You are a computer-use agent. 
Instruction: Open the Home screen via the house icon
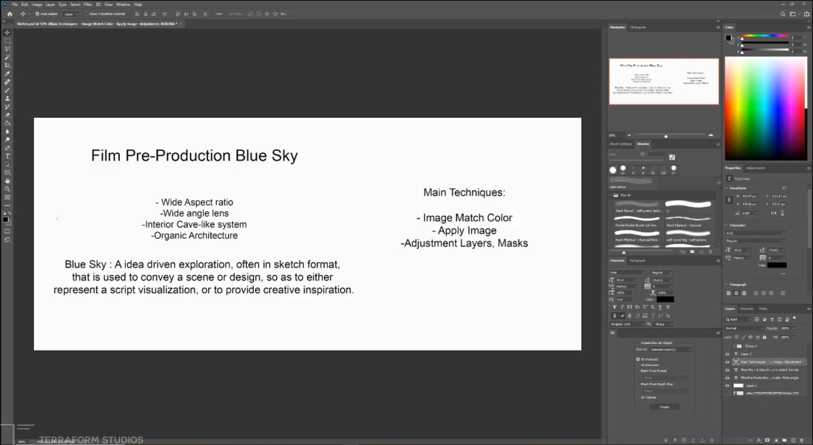[9, 14]
